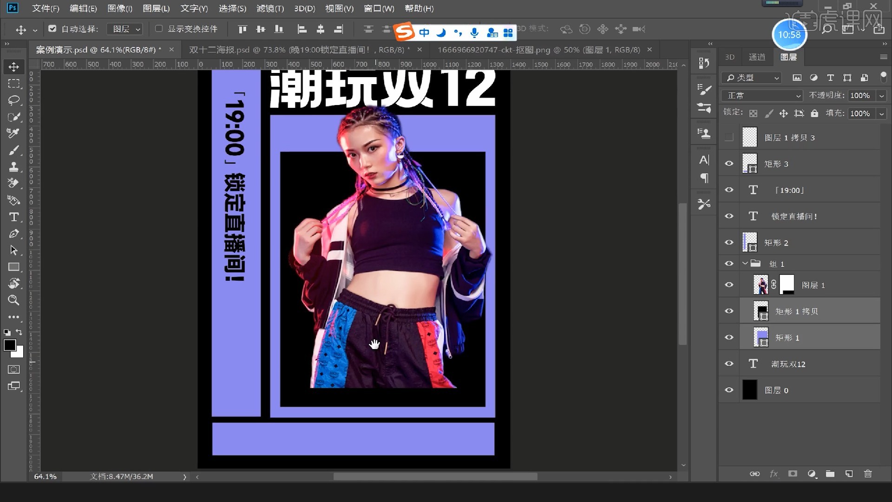Viewport: 892px width, 502px height.
Task: Switch to 双十二海报.psd document tab
Action: click(300, 50)
